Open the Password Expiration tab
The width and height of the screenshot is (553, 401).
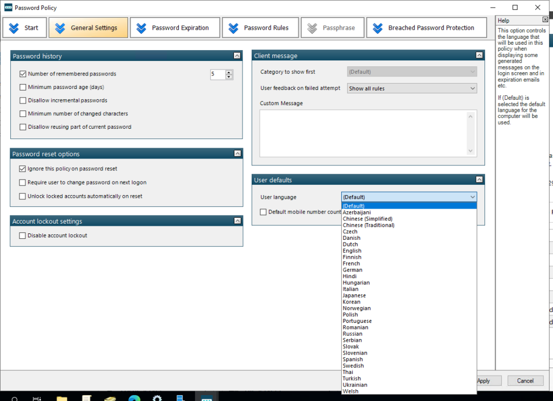pos(175,28)
